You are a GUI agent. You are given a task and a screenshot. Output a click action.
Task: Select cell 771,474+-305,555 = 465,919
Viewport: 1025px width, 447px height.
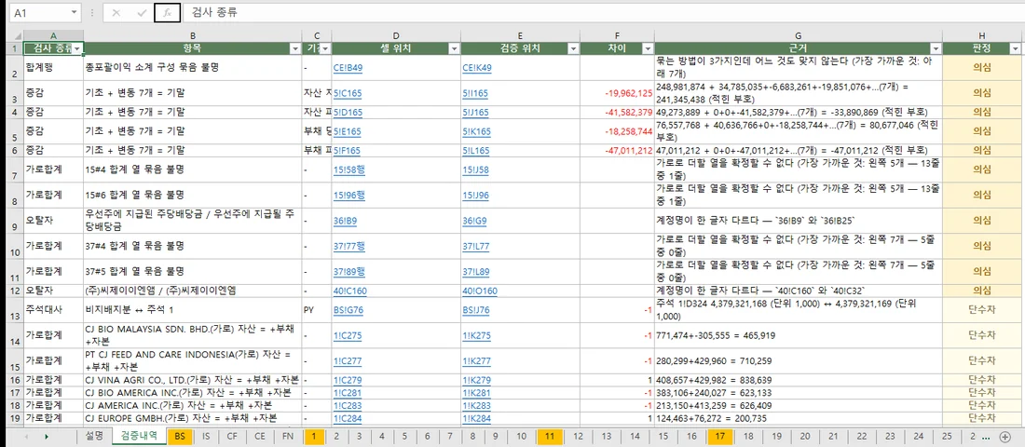[x=799, y=334]
